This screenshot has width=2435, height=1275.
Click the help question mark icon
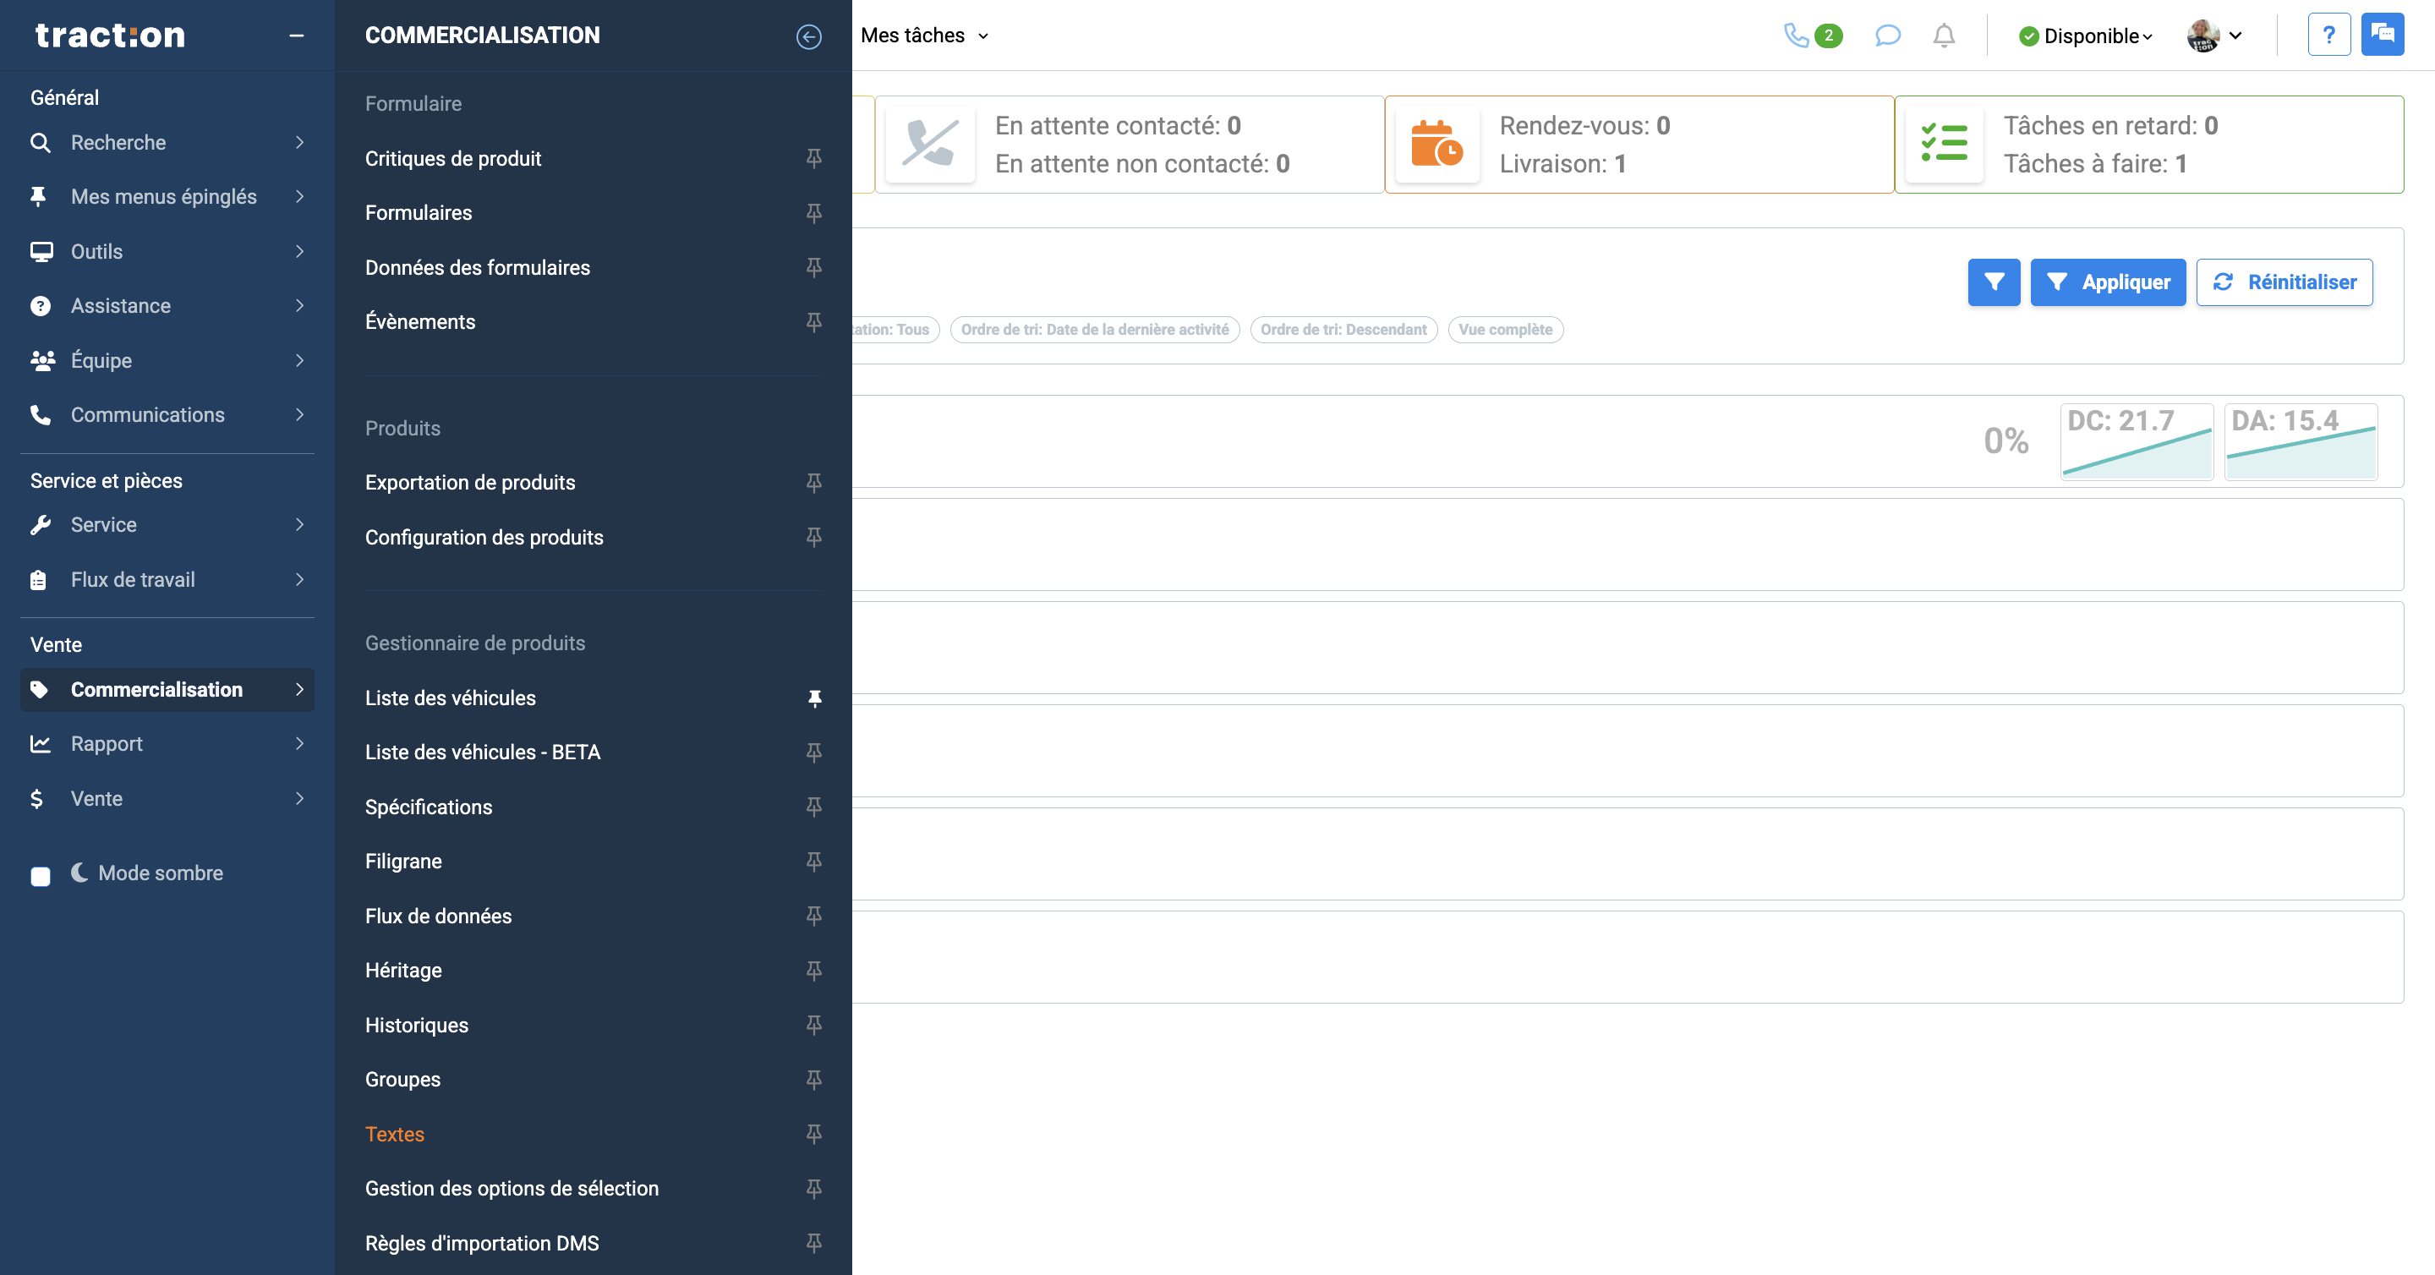(2330, 34)
